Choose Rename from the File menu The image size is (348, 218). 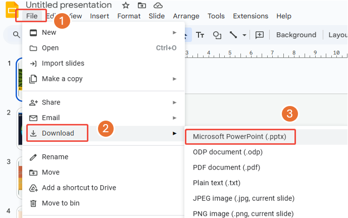click(x=104, y=157)
